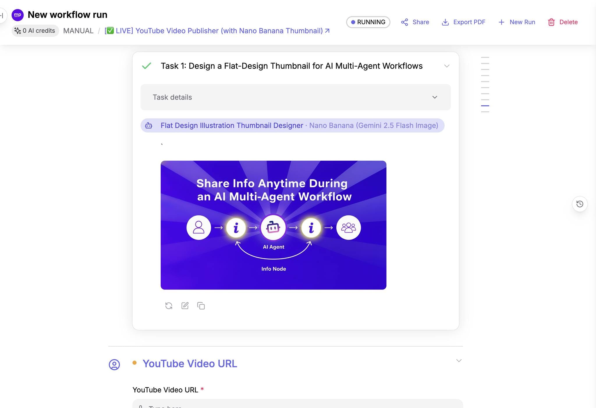This screenshot has height=408, width=596.
Task: Collapse Task 1 using its chevron
Action: tap(447, 66)
